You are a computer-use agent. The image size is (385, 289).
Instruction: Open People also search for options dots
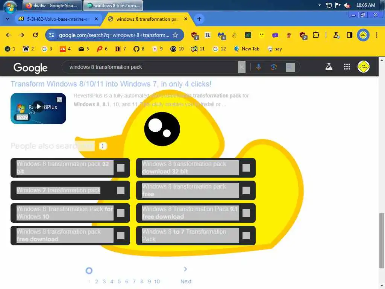coord(103,146)
